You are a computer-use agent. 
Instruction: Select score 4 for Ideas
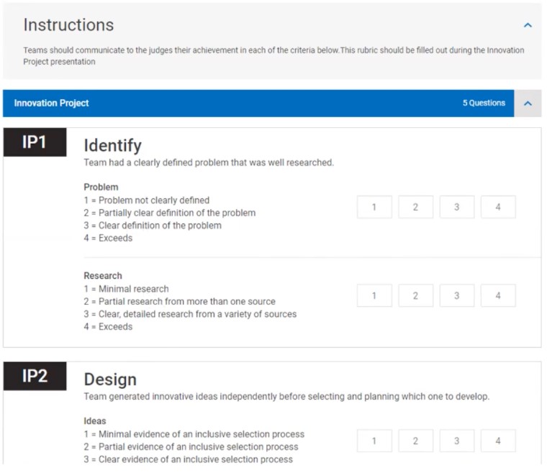click(x=498, y=441)
